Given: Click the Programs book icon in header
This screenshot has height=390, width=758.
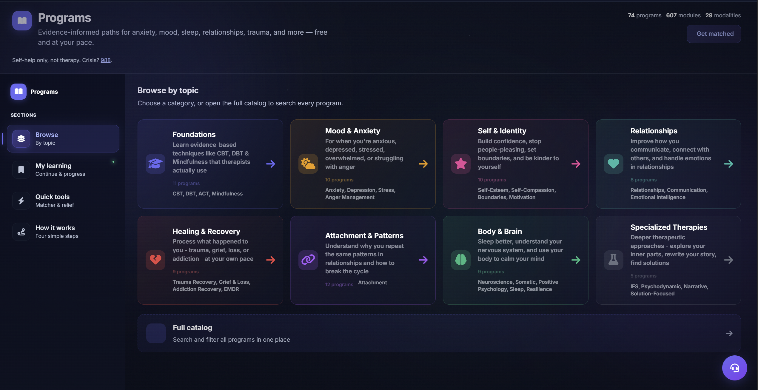Looking at the screenshot, I should click(22, 21).
